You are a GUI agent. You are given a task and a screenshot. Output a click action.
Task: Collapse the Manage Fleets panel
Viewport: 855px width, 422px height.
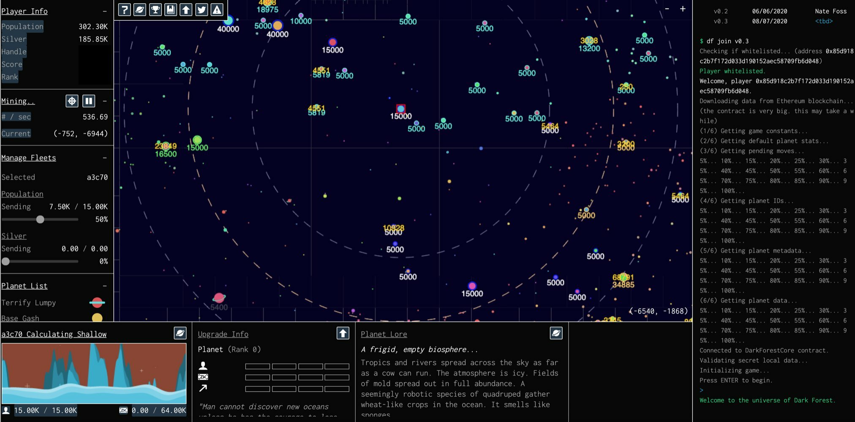point(105,158)
